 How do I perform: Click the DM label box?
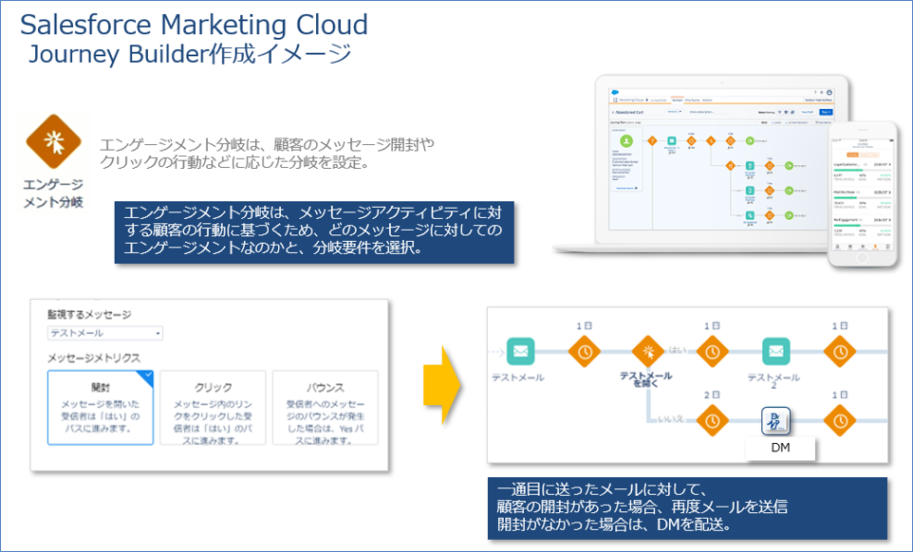pos(780,448)
